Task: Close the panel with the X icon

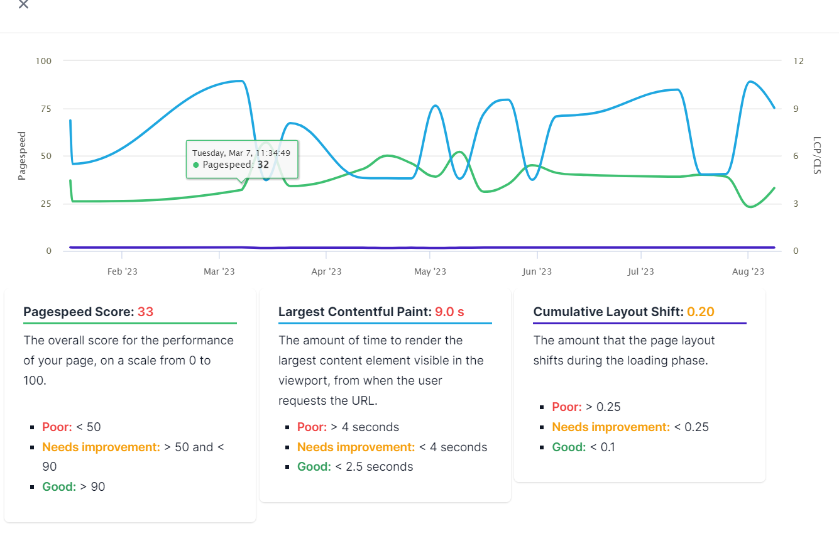Action: [x=23, y=4]
